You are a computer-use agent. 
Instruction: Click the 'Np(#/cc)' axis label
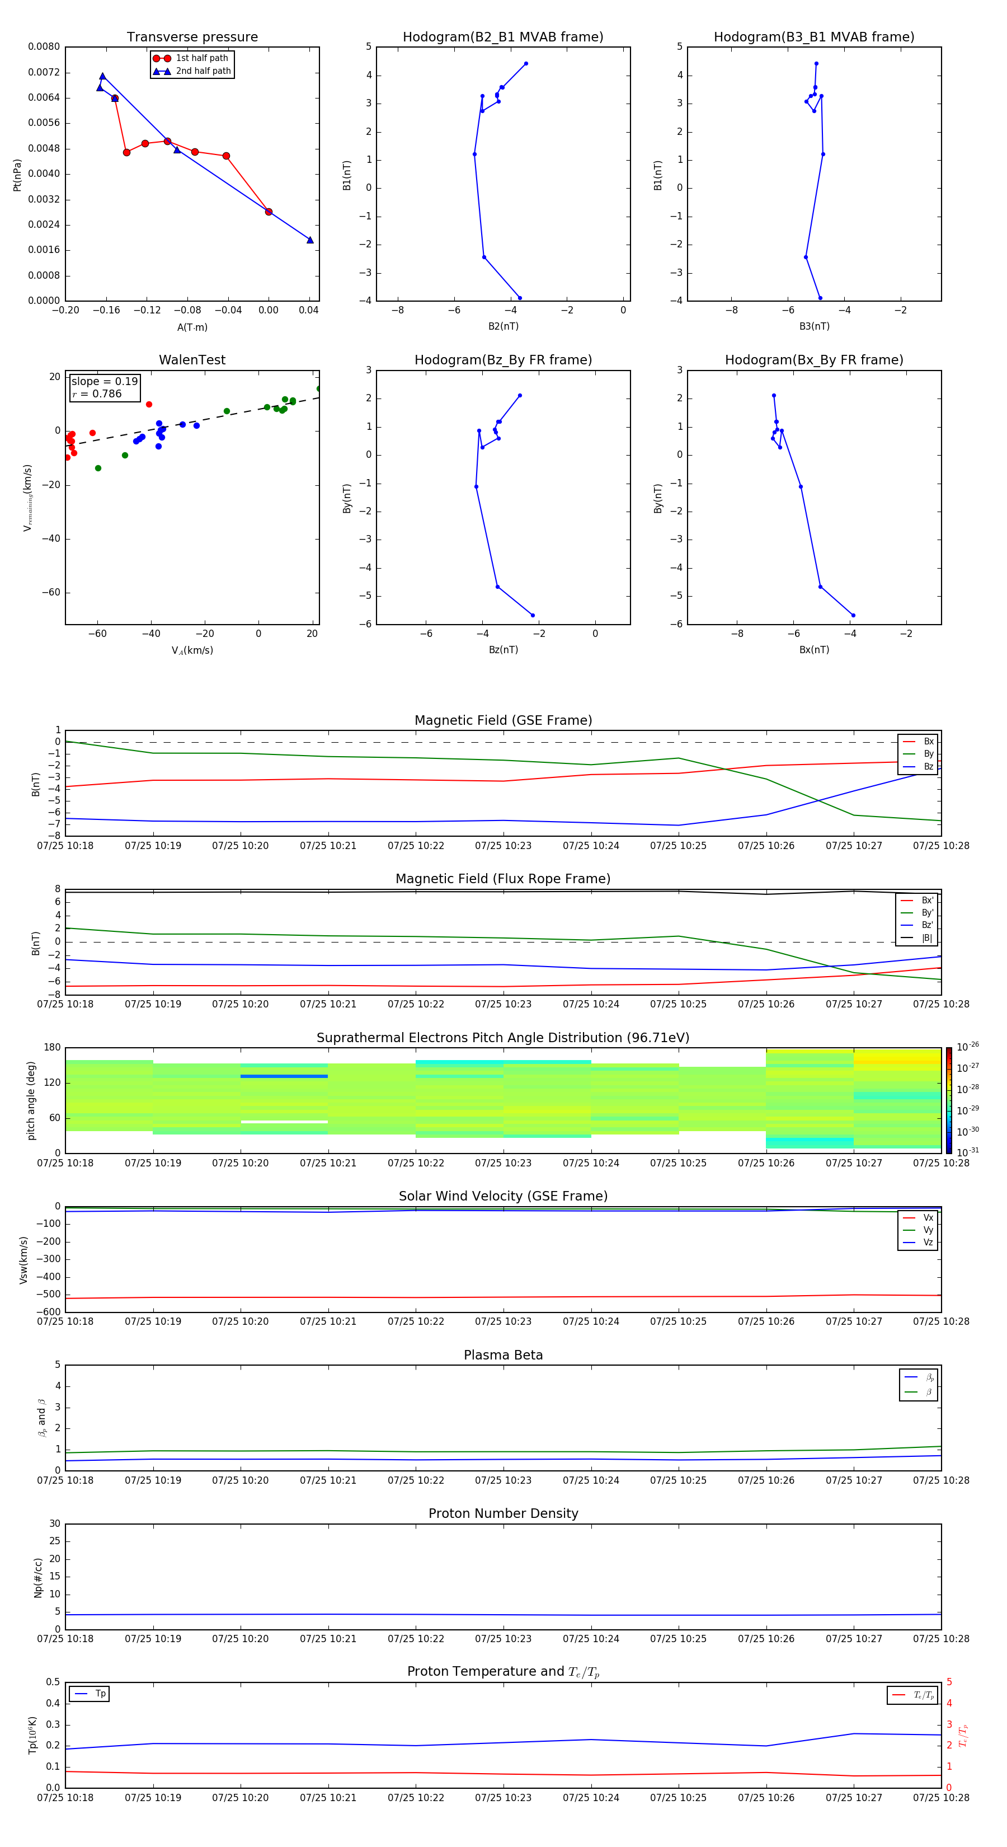click(38, 1577)
